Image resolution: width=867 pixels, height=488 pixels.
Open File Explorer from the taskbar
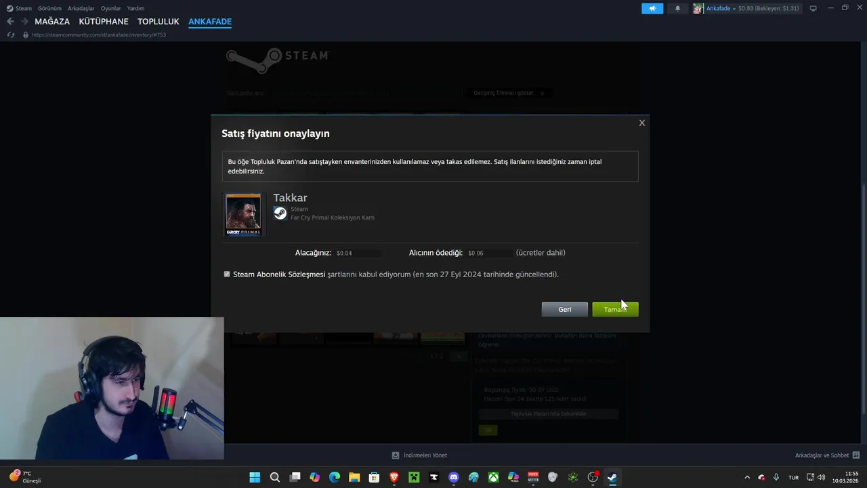(x=354, y=477)
